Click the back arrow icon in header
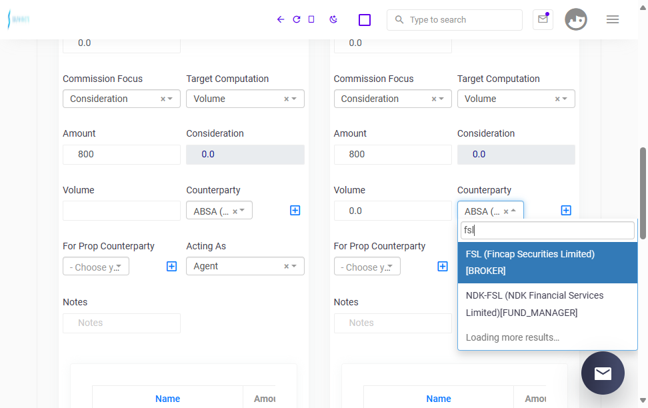Screen dimensions: 648x408 [281, 19]
